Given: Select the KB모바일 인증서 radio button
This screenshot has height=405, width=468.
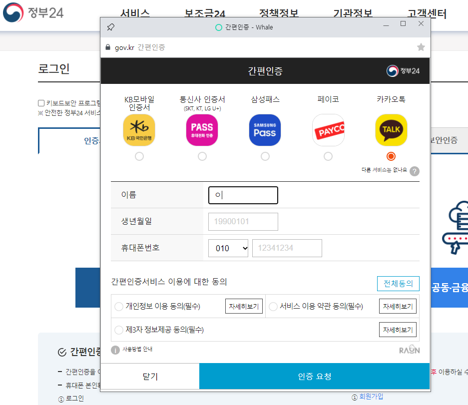Looking at the screenshot, I should (x=139, y=156).
